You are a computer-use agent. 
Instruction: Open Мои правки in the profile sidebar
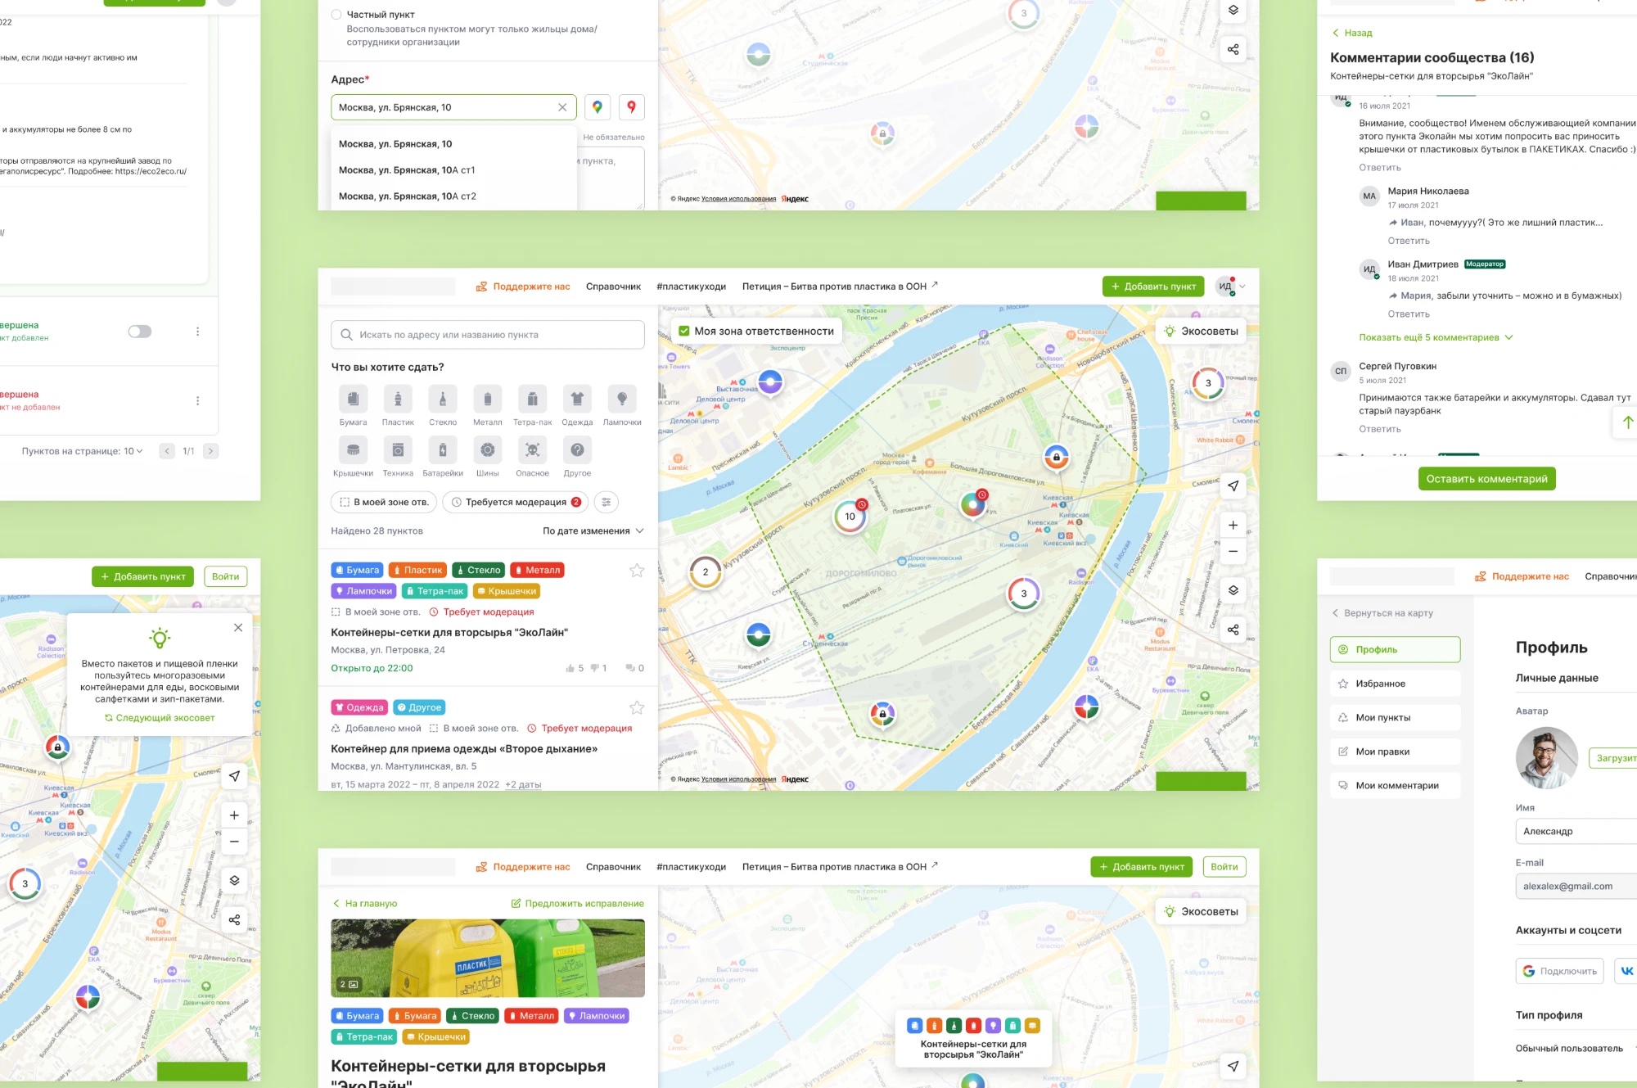(1395, 752)
